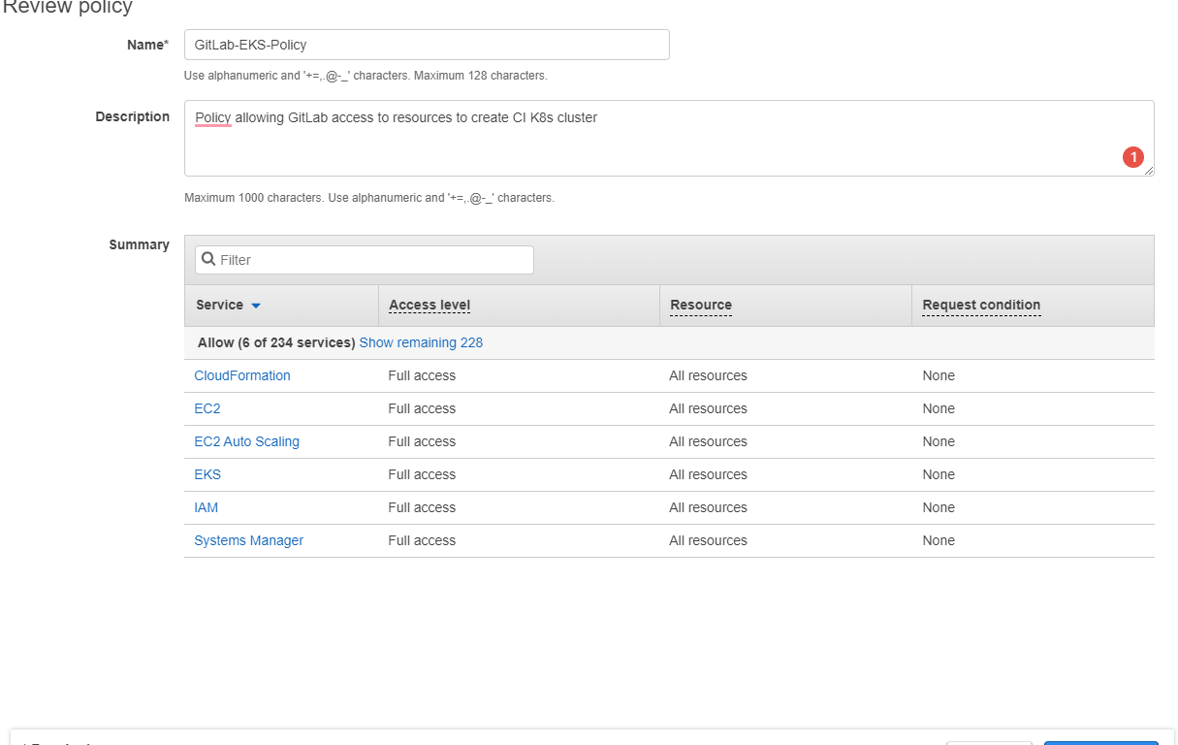This screenshot has width=1178, height=745.
Task: Click Show remaining 228 link
Action: point(421,342)
